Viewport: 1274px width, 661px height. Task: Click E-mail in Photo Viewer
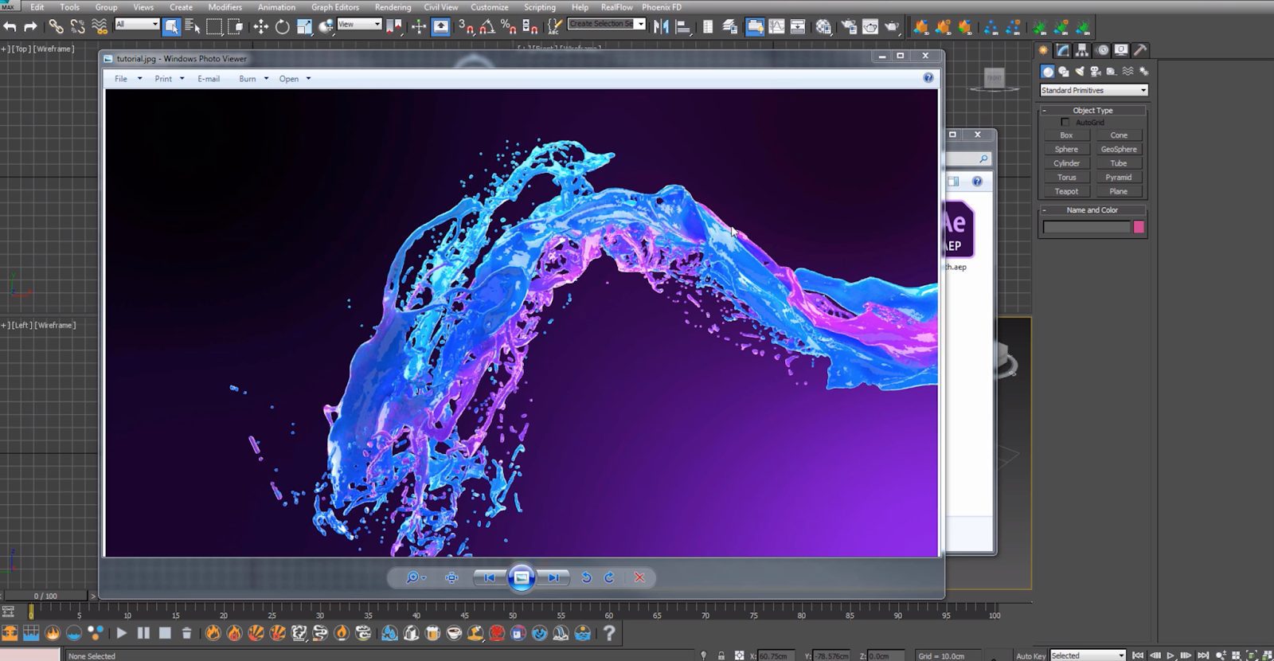(209, 79)
